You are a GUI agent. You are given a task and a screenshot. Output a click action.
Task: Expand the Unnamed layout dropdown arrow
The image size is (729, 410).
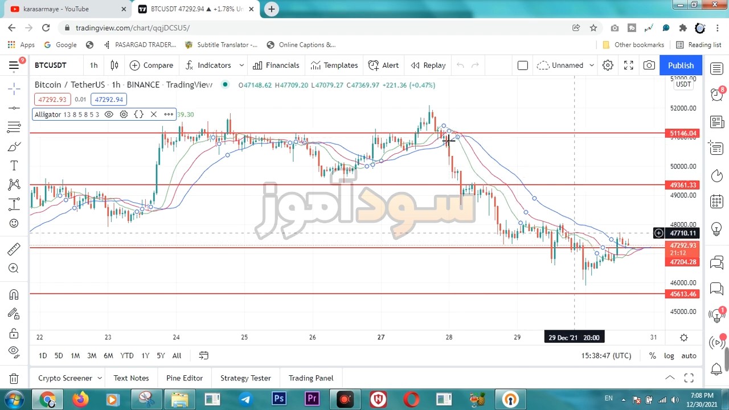coord(591,65)
